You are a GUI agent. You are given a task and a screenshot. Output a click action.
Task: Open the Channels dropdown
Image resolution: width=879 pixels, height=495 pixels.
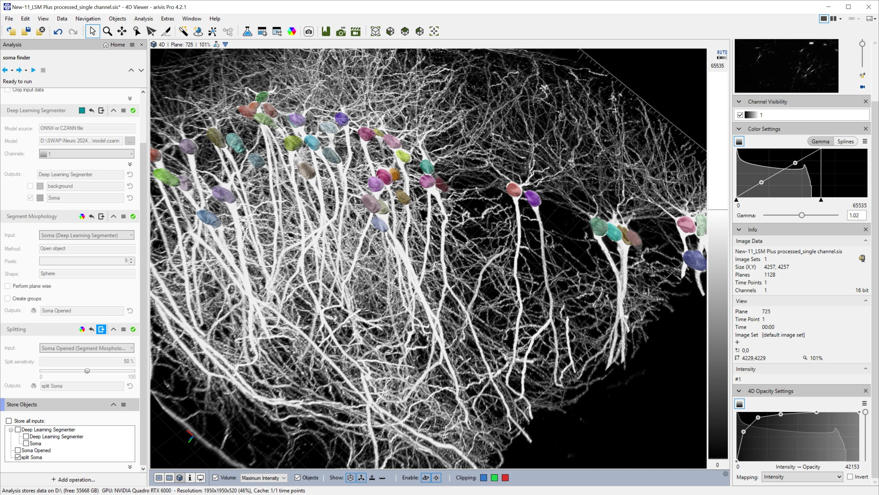[87, 154]
